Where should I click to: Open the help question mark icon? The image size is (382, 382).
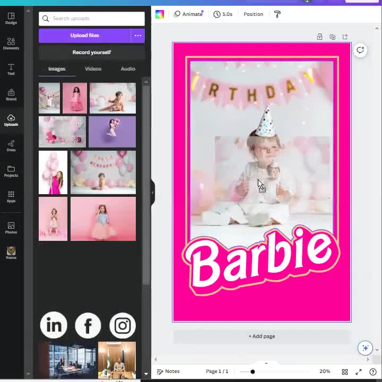pos(373,371)
